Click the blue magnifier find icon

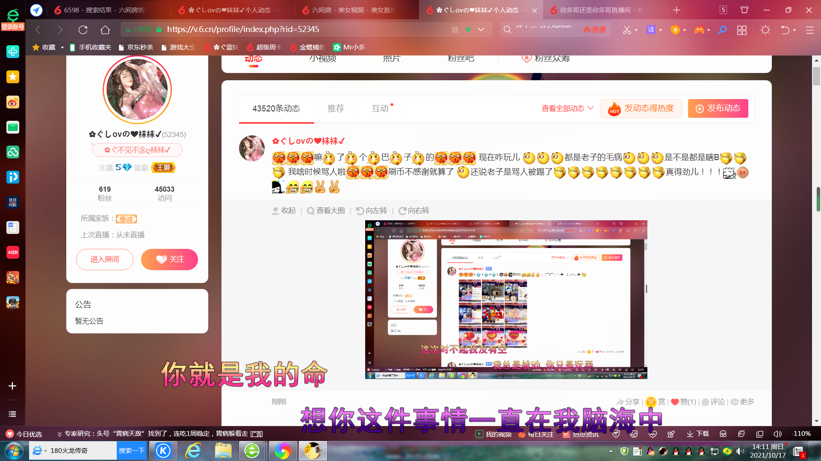click(x=722, y=30)
